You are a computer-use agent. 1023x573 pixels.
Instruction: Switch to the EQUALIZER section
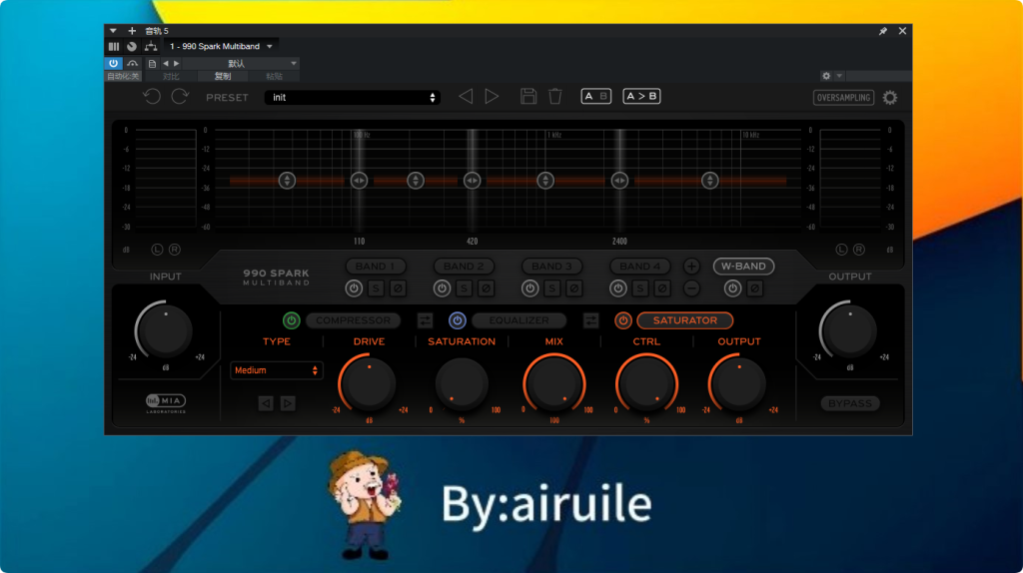click(x=519, y=320)
